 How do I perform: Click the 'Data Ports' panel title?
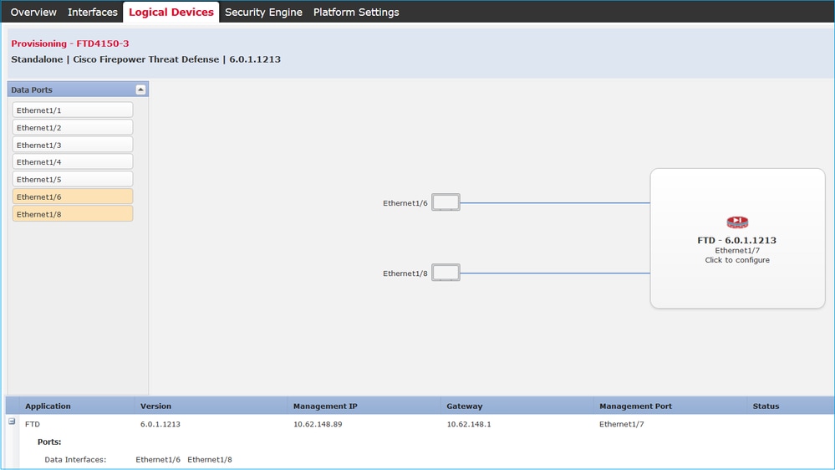pos(32,89)
